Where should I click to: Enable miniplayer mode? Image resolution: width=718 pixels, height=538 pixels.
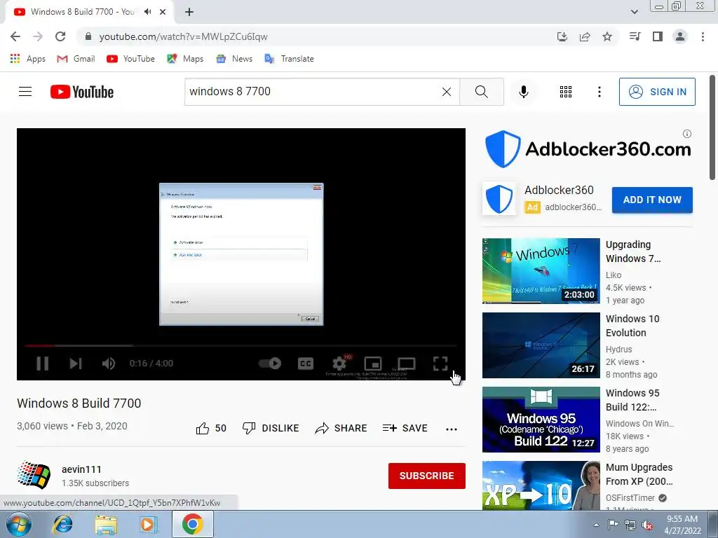click(373, 364)
